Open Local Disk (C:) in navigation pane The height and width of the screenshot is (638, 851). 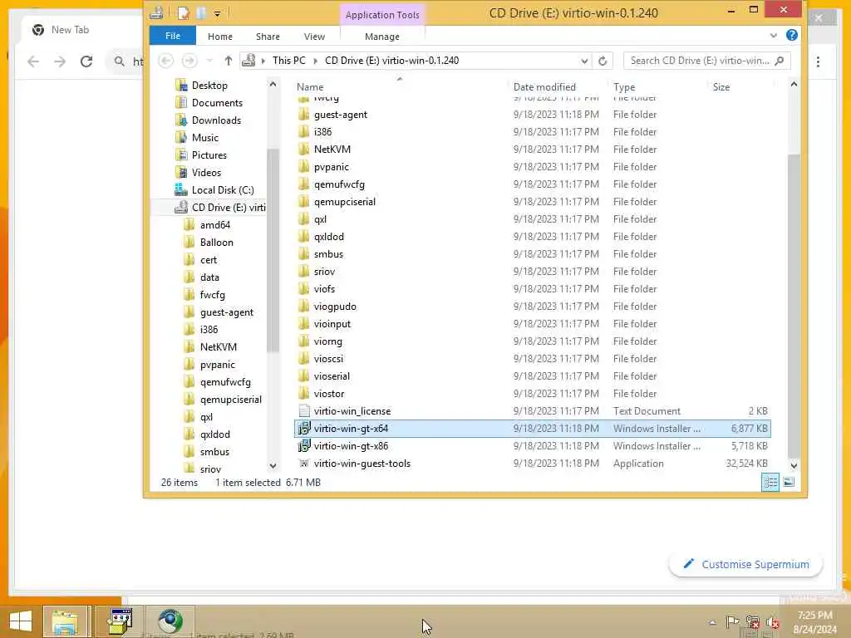tap(223, 190)
